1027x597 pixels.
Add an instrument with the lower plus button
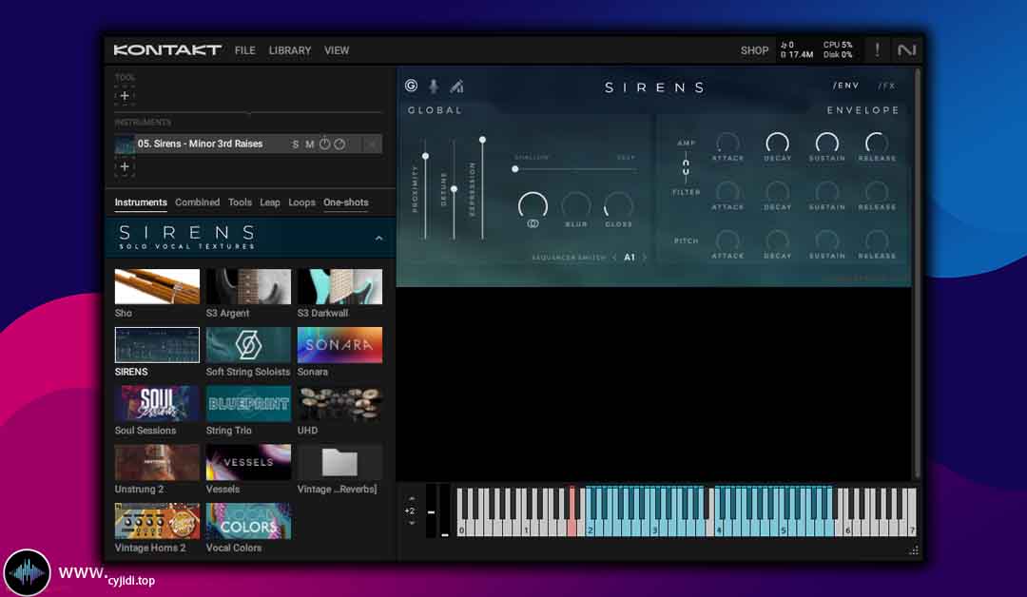click(125, 166)
